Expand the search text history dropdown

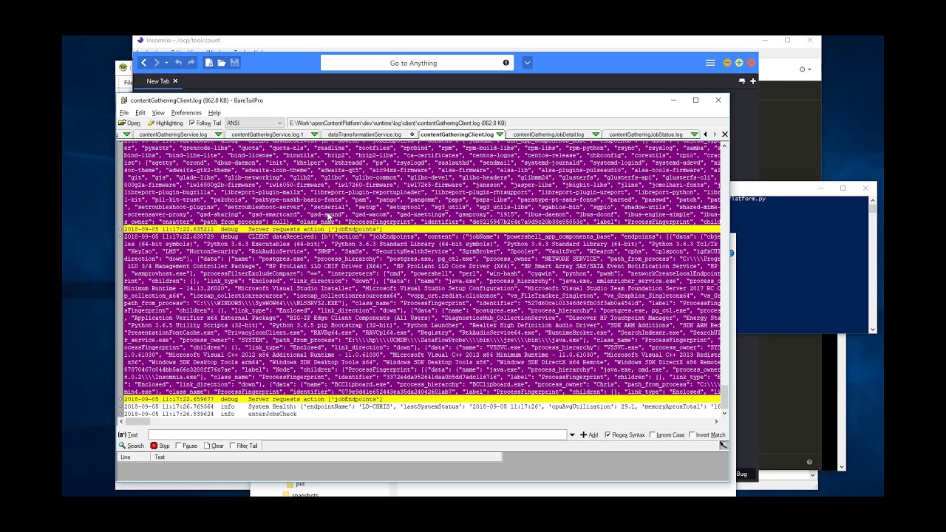(x=571, y=435)
